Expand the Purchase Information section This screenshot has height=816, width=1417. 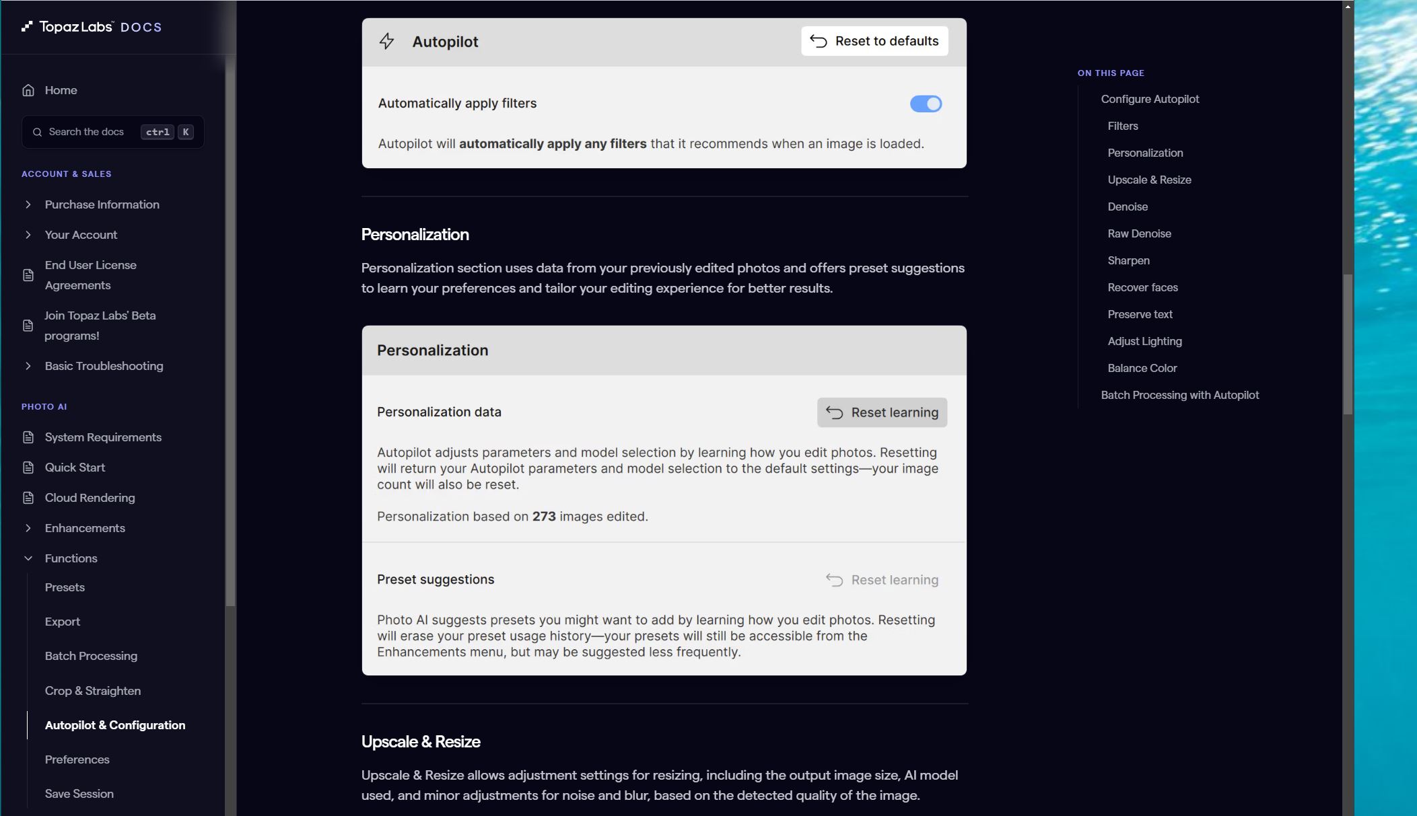pos(28,205)
